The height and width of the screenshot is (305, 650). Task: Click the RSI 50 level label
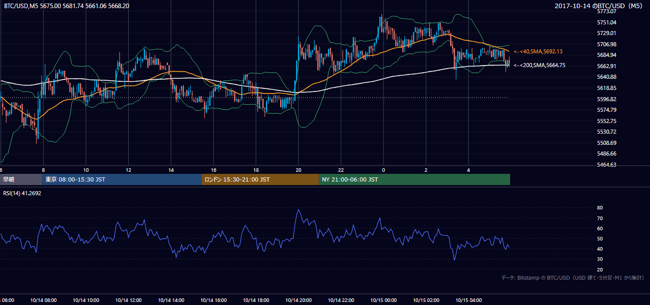(600, 238)
